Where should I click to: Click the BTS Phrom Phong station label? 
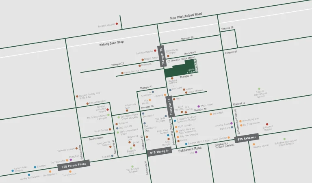point(74,165)
